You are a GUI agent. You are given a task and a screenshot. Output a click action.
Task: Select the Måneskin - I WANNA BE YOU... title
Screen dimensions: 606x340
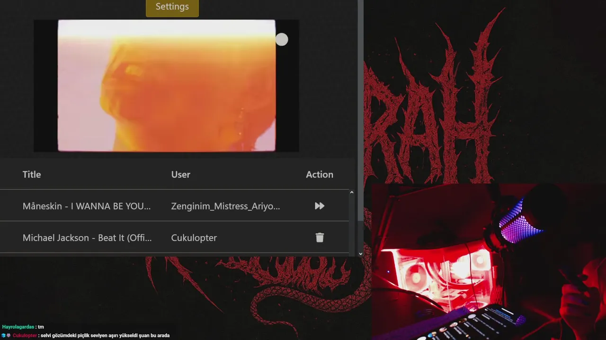pyautogui.click(x=87, y=206)
